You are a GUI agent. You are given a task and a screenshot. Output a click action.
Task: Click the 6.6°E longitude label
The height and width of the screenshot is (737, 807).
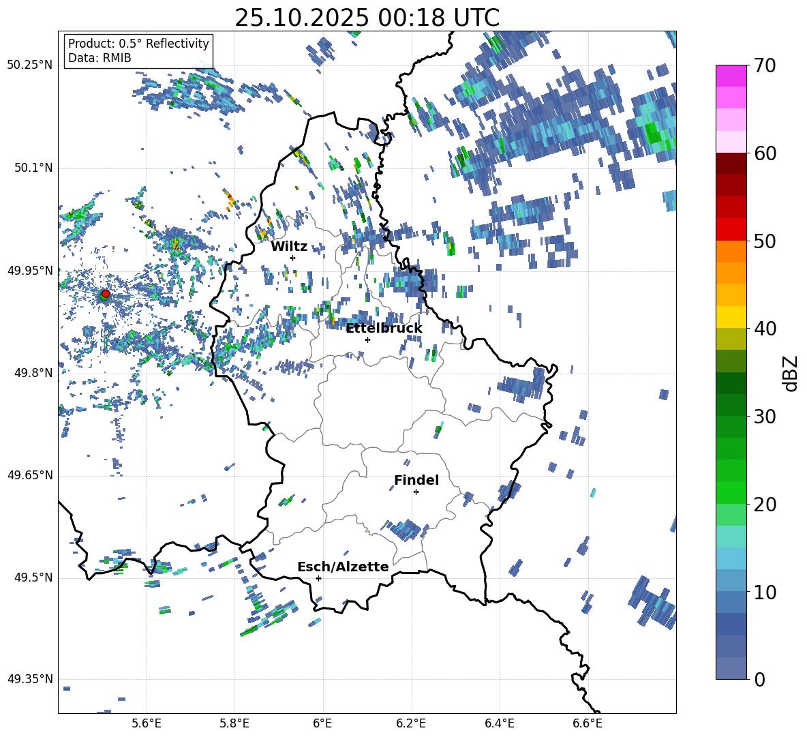pyautogui.click(x=588, y=723)
